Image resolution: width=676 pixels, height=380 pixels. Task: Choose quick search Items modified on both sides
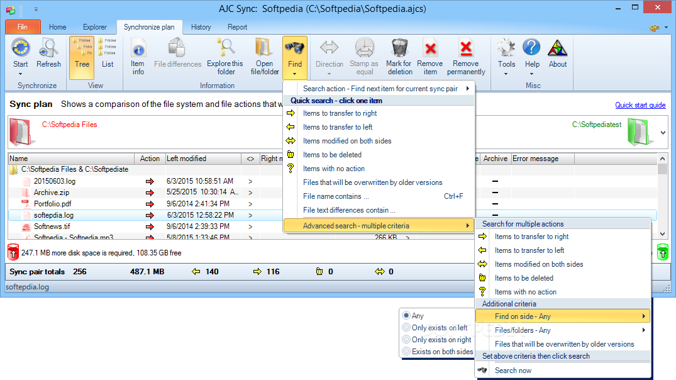[379, 141]
